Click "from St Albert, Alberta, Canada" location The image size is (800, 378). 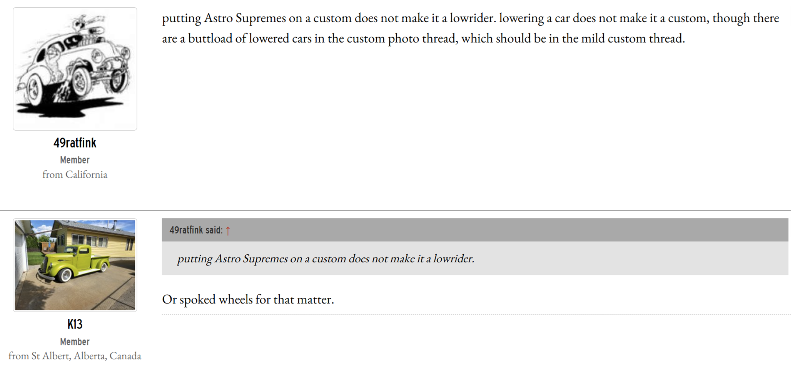(75, 356)
